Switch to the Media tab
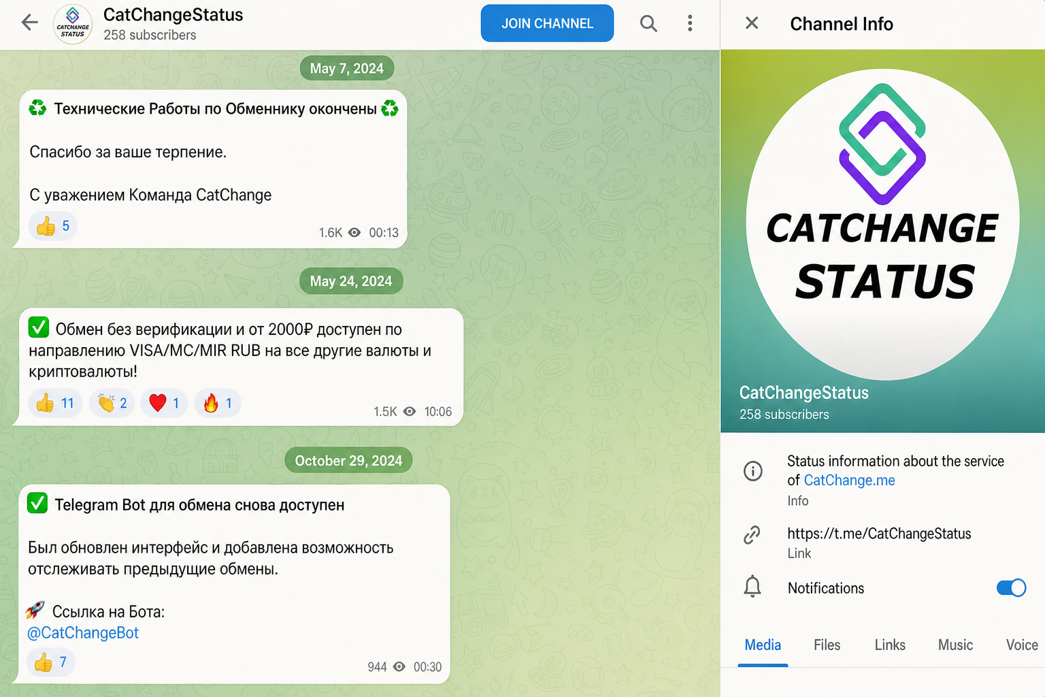This screenshot has width=1045, height=697. tap(763, 645)
